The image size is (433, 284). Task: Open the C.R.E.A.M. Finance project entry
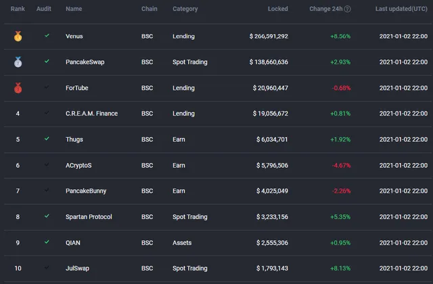point(92,114)
